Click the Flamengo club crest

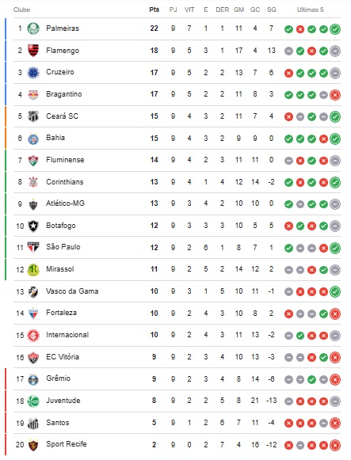(x=33, y=51)
